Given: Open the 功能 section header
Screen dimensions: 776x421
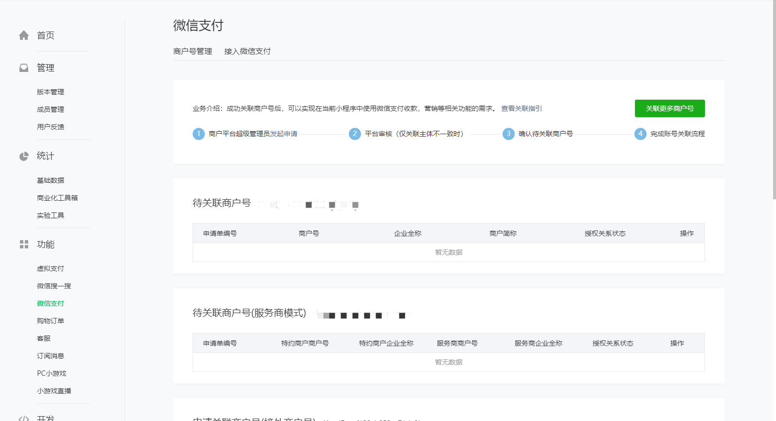Looking at the screenshot, I should pyautogui.click(x=46, y=245).
